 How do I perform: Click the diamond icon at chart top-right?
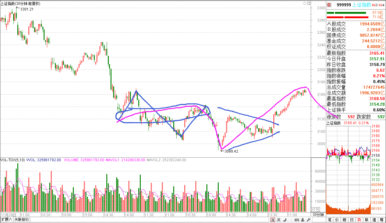pyautogui.click(x=304, y=3)
